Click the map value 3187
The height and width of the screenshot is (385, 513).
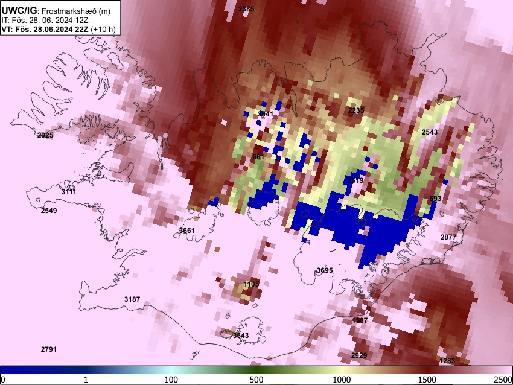coord(132,299)
